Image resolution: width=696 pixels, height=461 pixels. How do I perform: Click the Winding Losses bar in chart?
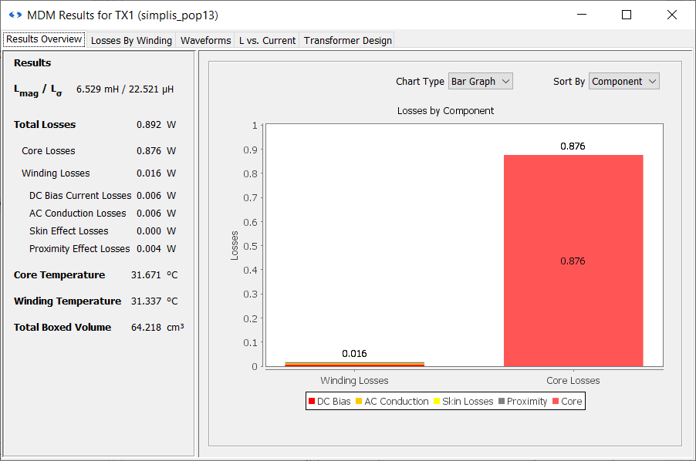[354, 364]
